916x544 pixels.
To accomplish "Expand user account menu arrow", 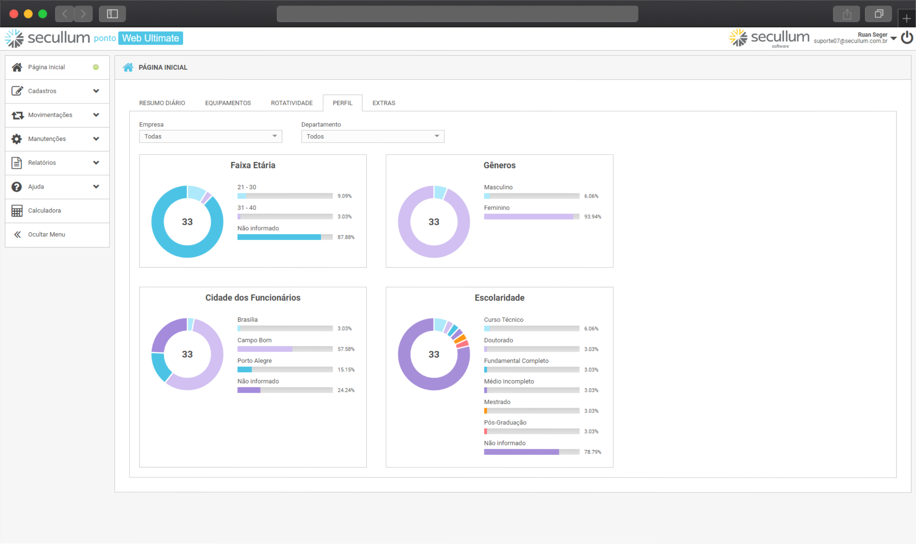I will 893,38.
